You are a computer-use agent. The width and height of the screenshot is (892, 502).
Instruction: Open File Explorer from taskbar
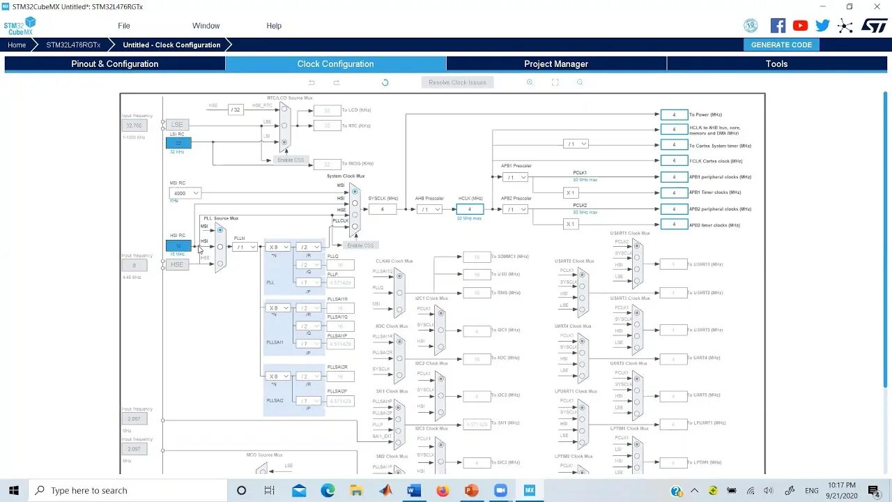[x=356, y=490]
